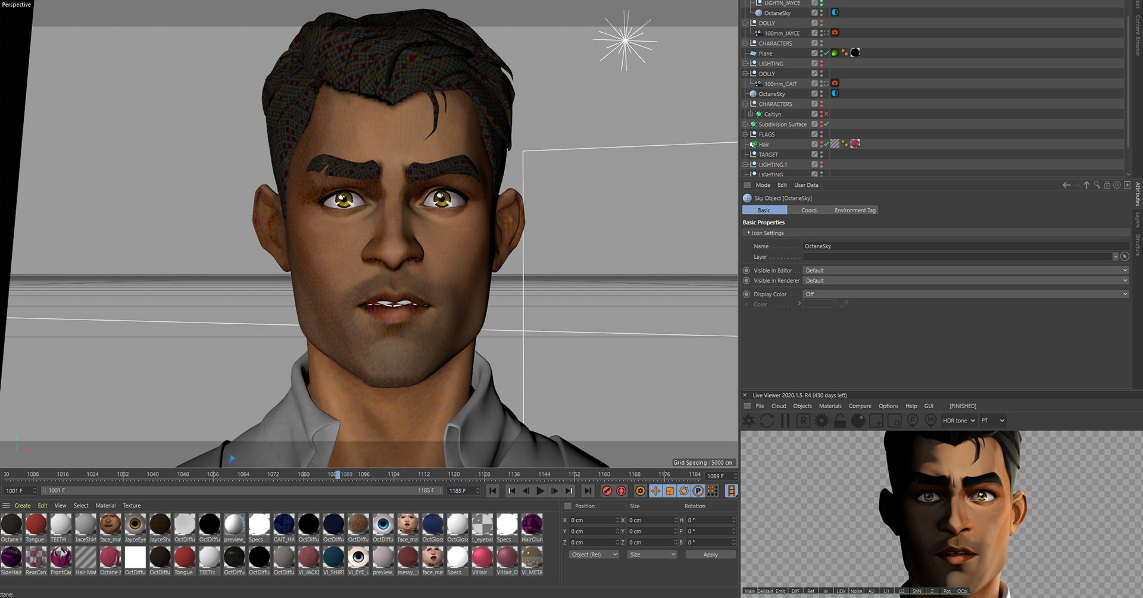The width and height of the screenshot is (1143, 598).
Task: Open Octane settings gear in Live Viewer
Action: 822,421
